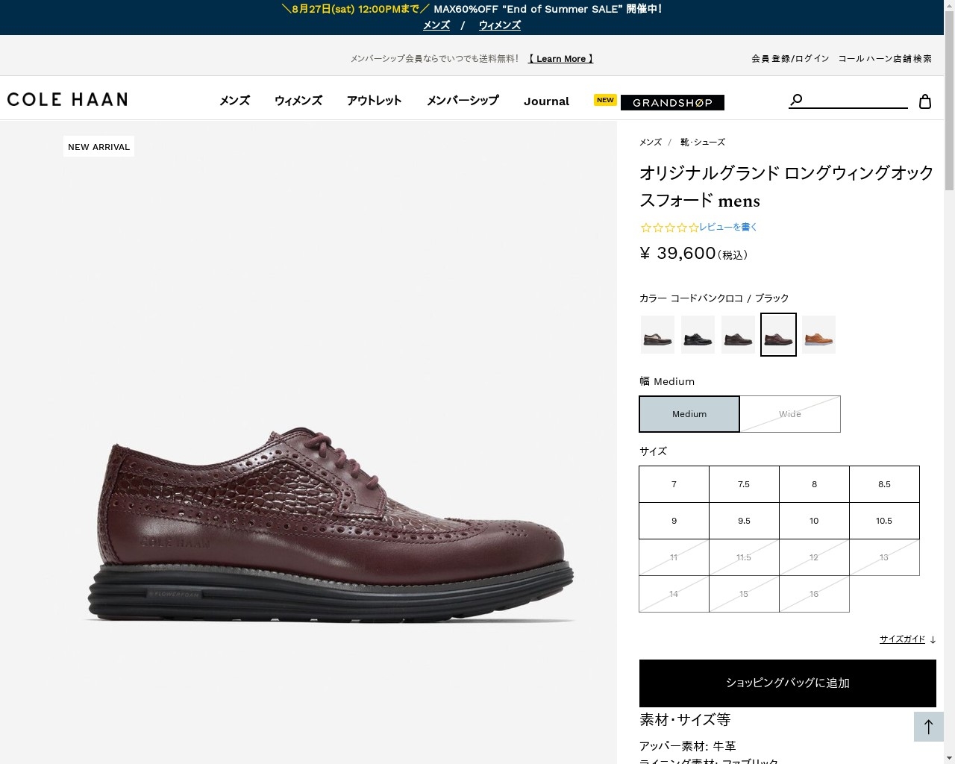This screenshot has width=955, height=764.
Task: Click the ショッピングバッグに追加 button
Action: coord(787,683)
